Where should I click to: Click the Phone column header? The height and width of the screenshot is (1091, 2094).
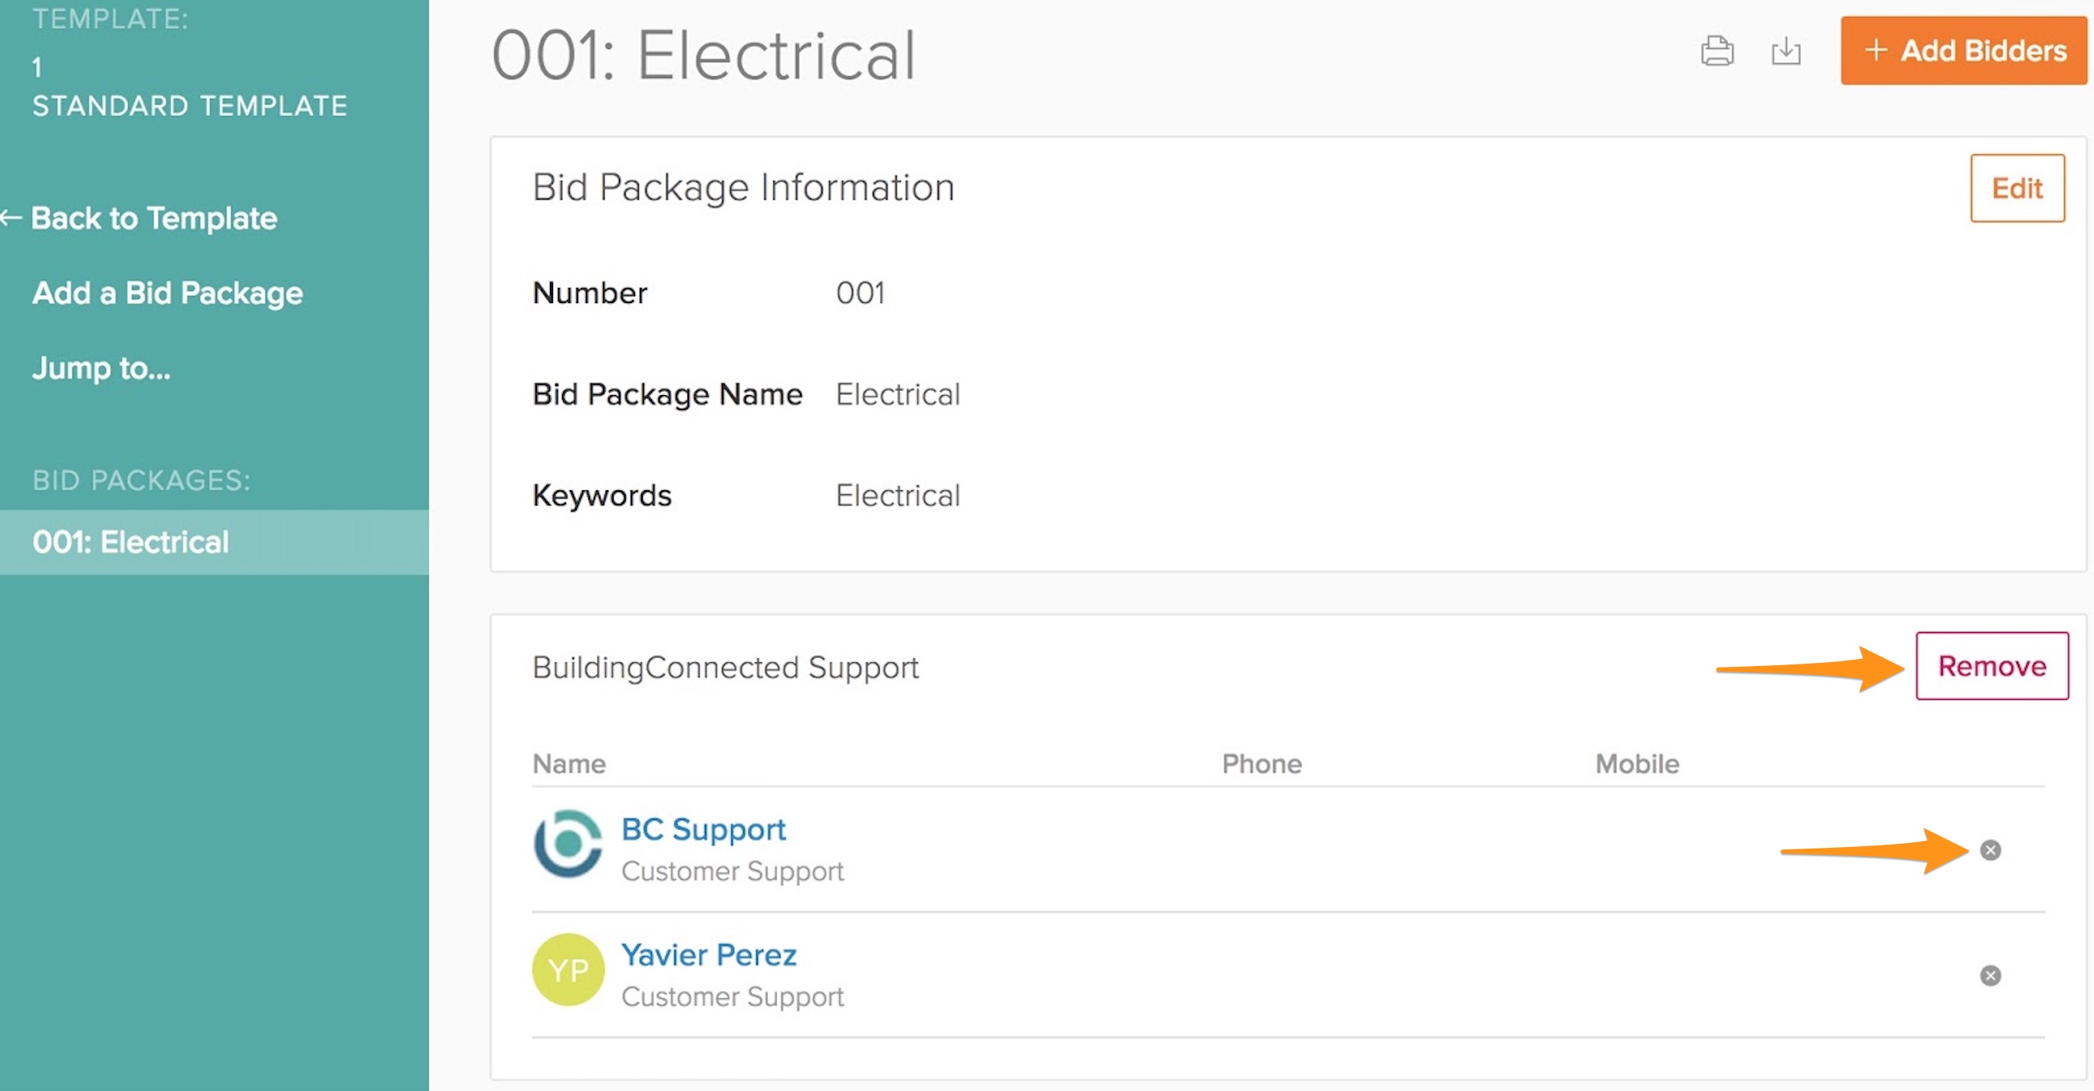(1262, 763)
